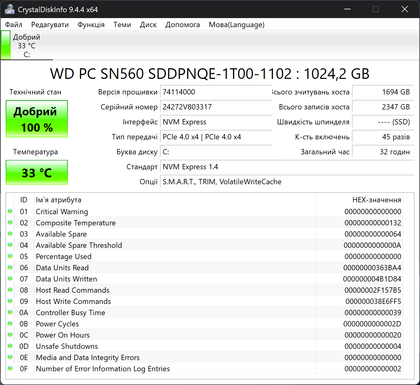
Task: Click the status dot beside Unsafe Shutdowns
Action: pyautogui.click(x=10, y=346)
